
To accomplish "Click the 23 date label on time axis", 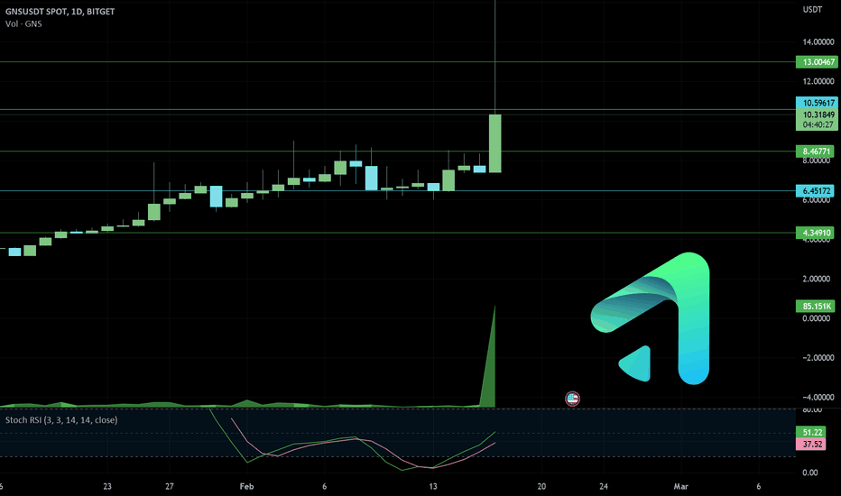I will (107, 486).
